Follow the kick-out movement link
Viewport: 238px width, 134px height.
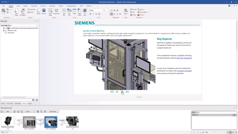coord(184,58)
